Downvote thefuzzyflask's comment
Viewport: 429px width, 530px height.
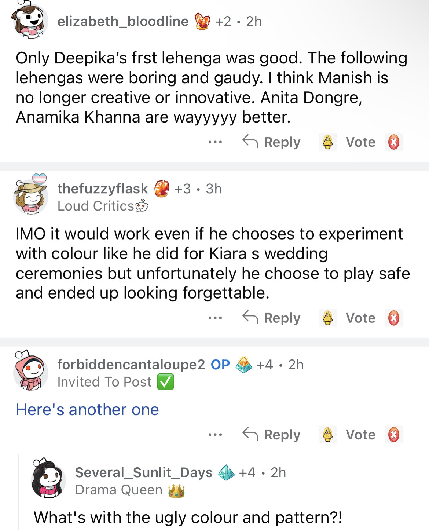(x=393, y=318)
